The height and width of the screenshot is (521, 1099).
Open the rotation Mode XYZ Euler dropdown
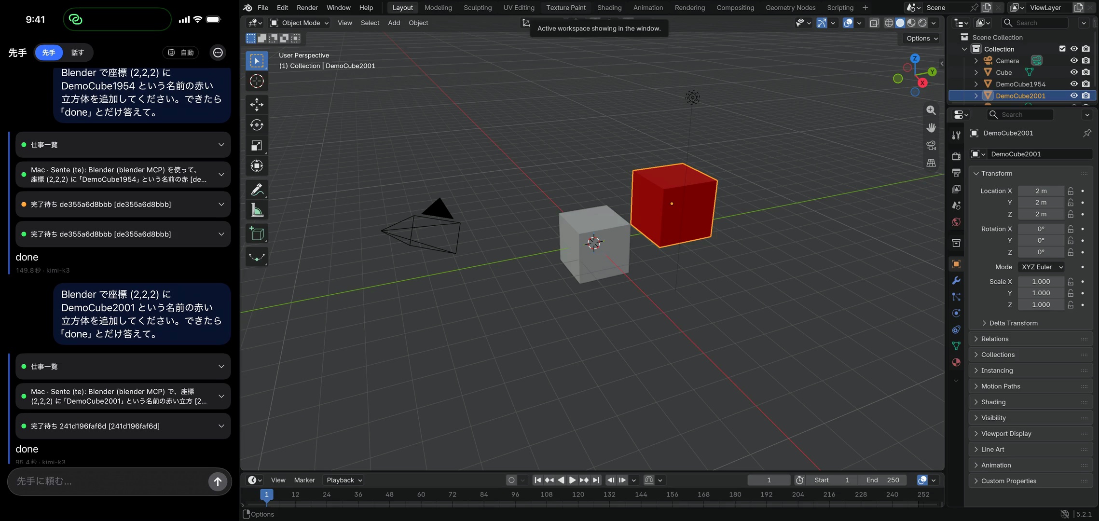tap(1042, 267)
